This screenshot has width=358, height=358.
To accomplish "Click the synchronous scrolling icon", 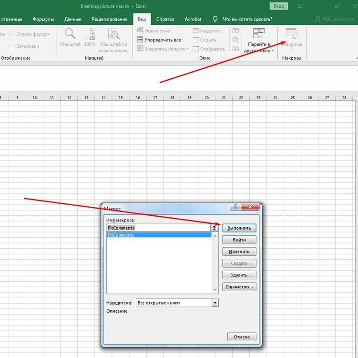I will point(235,40).
